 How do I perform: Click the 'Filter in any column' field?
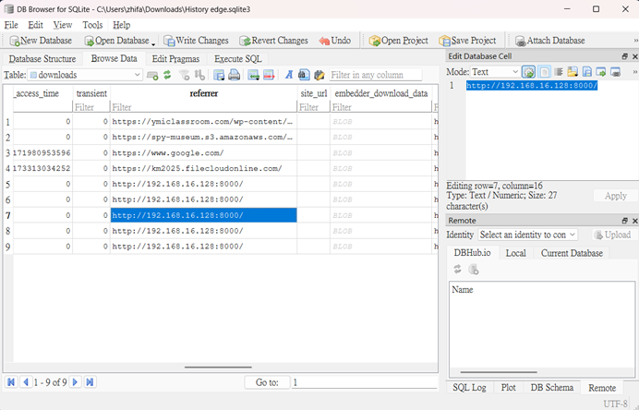click(x=375, y=75)
